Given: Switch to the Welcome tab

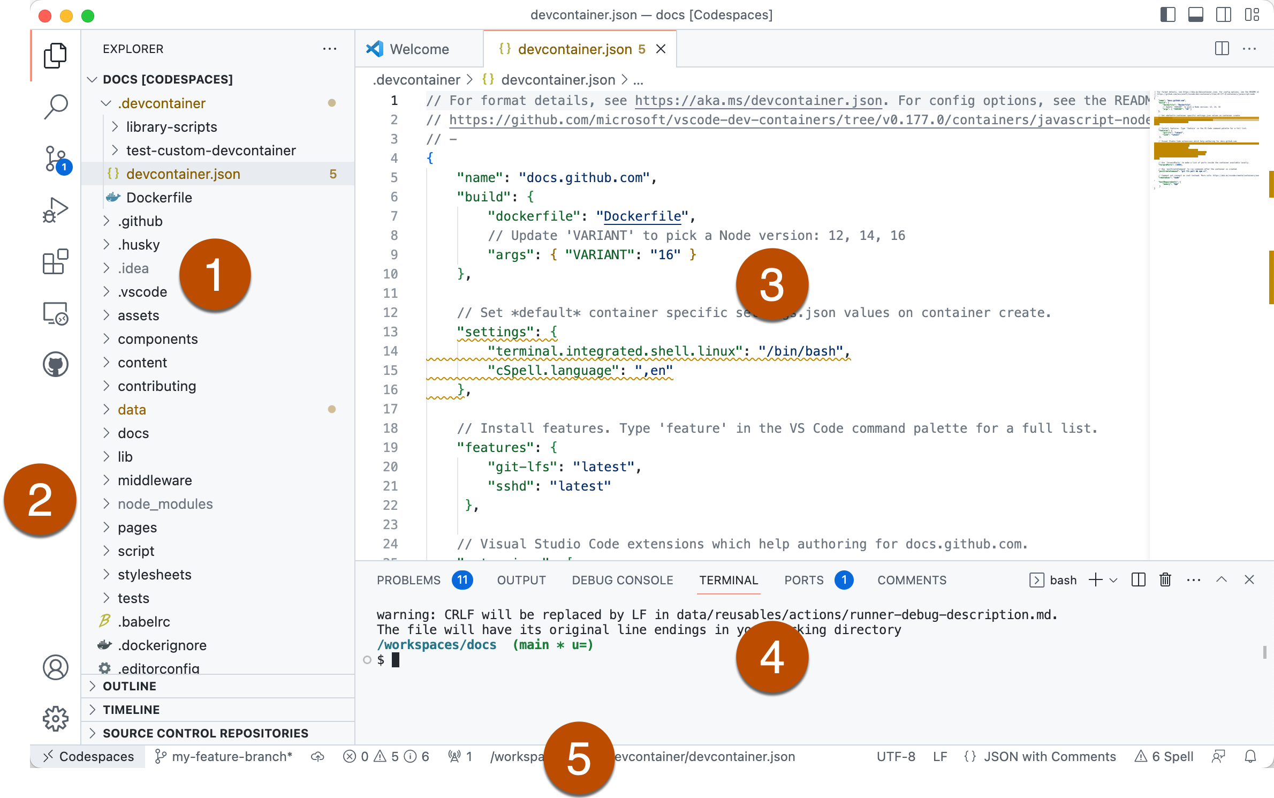Looking at the screenshot, I should click(419, 49).
